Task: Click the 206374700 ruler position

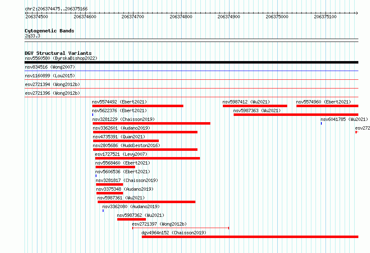Action: [x=133, y=17]
